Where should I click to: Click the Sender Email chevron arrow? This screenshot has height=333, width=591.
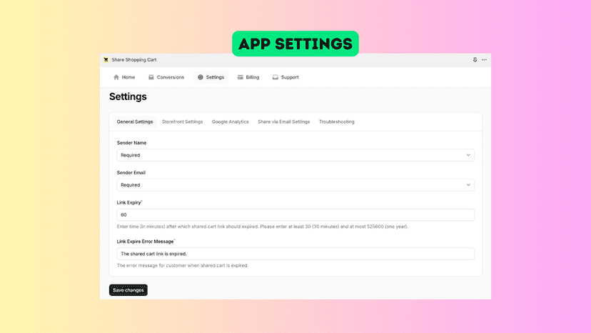468,185
